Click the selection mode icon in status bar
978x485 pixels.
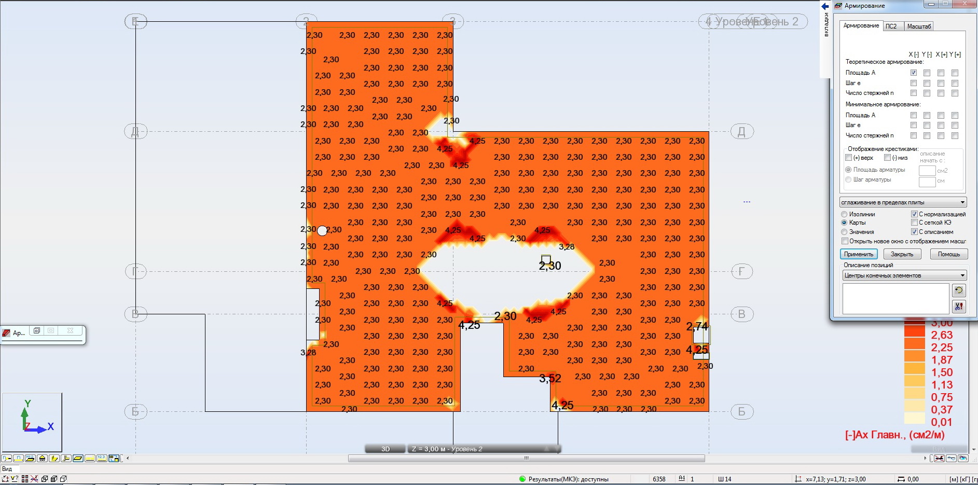click(5, 479)
